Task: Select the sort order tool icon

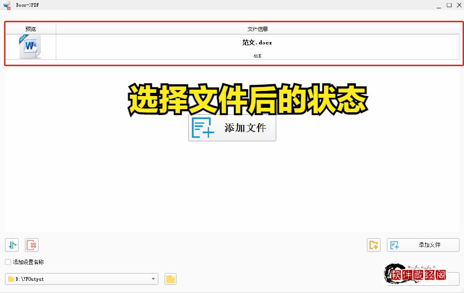Action: [x=11, y=245]
